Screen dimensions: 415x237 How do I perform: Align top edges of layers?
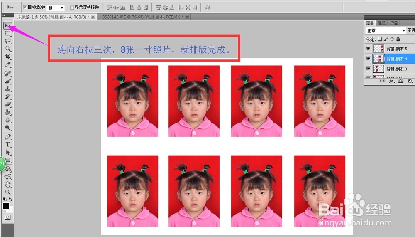[109, 7]
